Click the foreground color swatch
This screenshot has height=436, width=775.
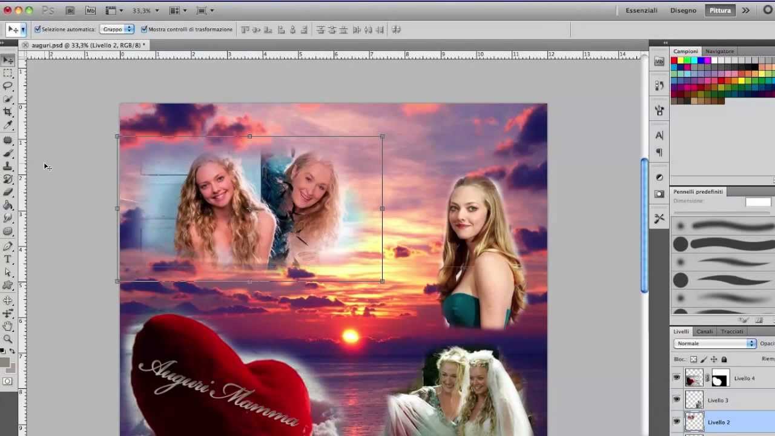click(x=5, y=363)
